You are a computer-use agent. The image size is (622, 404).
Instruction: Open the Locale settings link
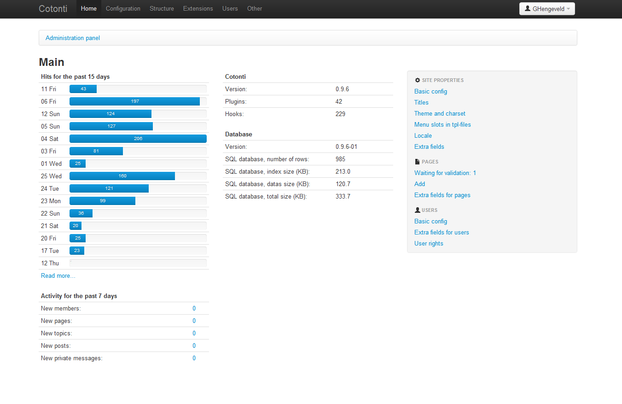[423, 136]
